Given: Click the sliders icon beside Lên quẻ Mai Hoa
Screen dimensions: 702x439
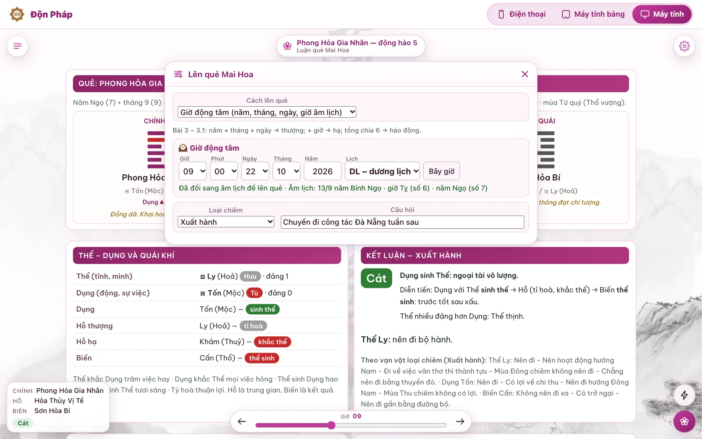Looking at the screenshot, I should tap(178, 74).
